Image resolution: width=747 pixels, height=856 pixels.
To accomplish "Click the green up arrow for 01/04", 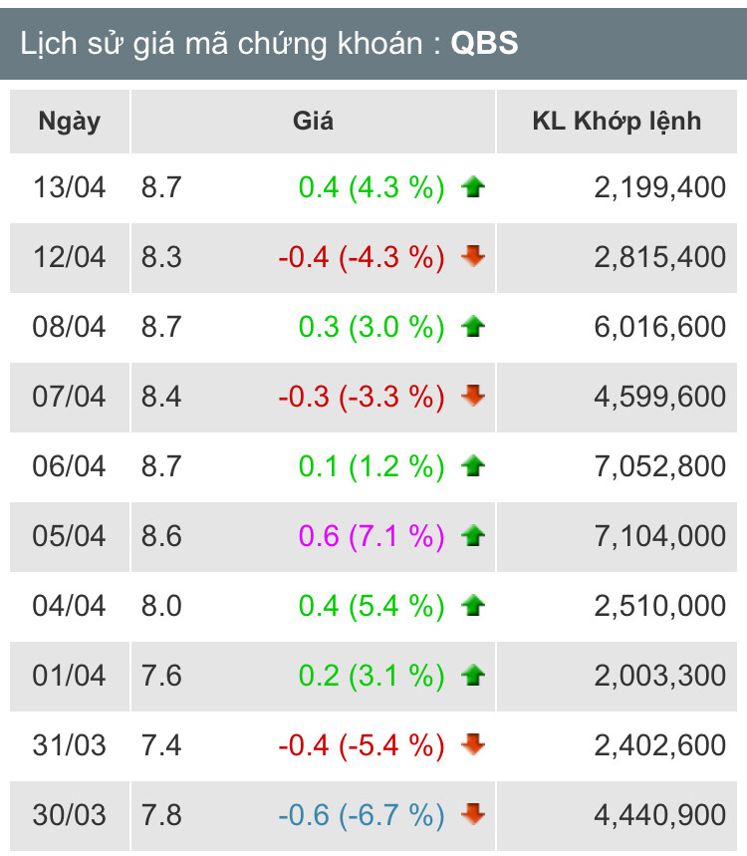I will [473, 675].
